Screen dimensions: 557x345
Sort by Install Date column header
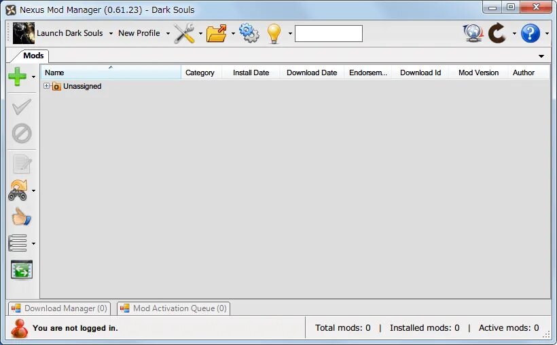(x=251, y=73)
